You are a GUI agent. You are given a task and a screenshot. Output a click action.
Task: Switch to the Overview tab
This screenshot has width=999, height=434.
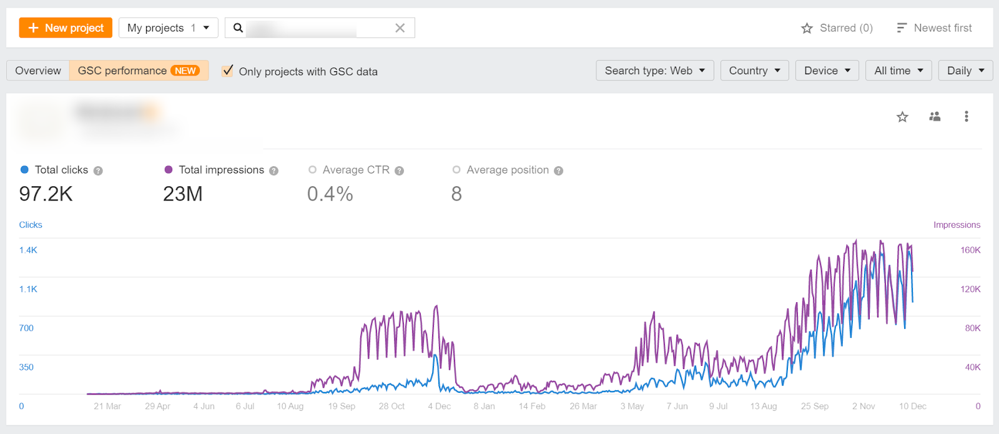click(x=38, y=71)
